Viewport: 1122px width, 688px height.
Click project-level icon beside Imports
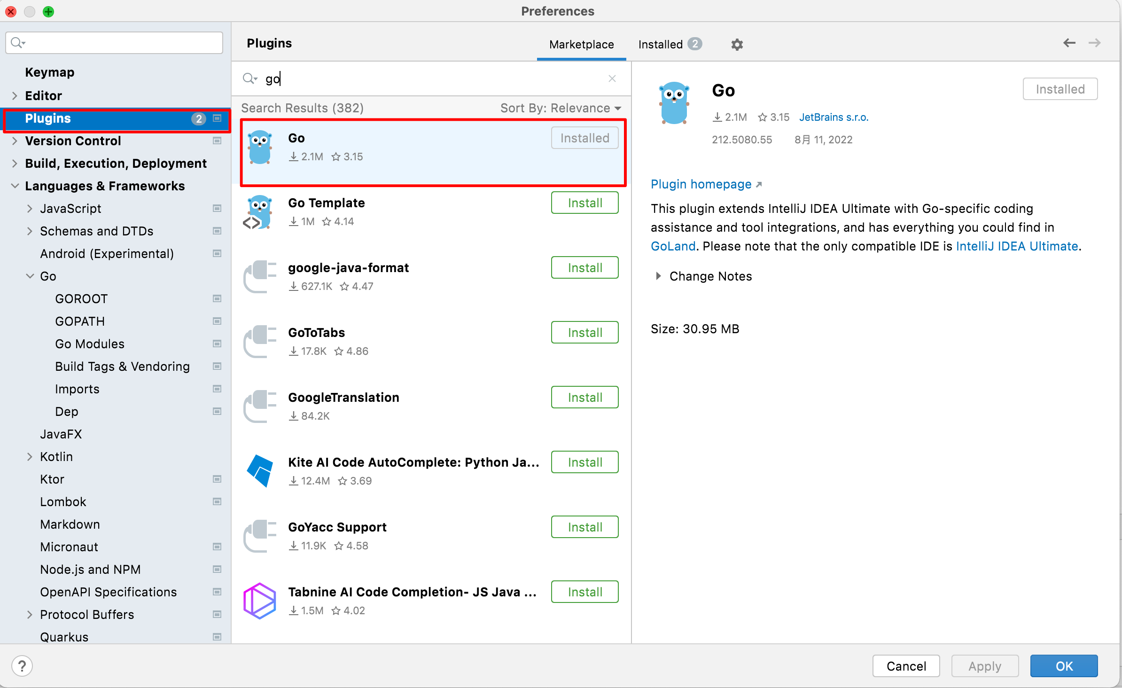[217, 389]
